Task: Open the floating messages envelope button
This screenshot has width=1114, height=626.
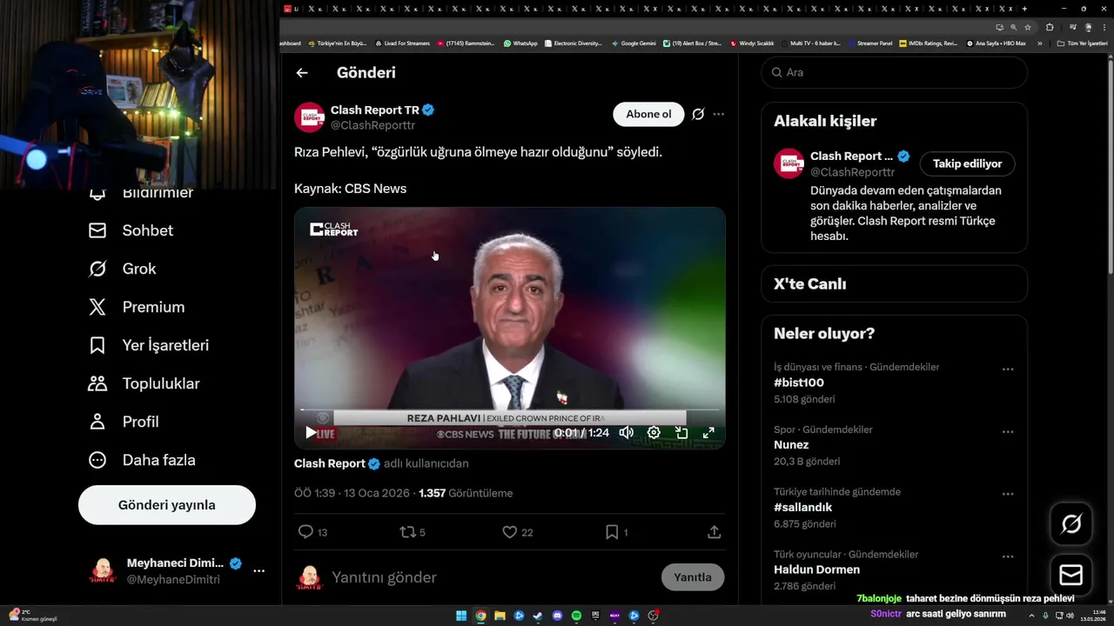Action: click(x=1071, y=576)
